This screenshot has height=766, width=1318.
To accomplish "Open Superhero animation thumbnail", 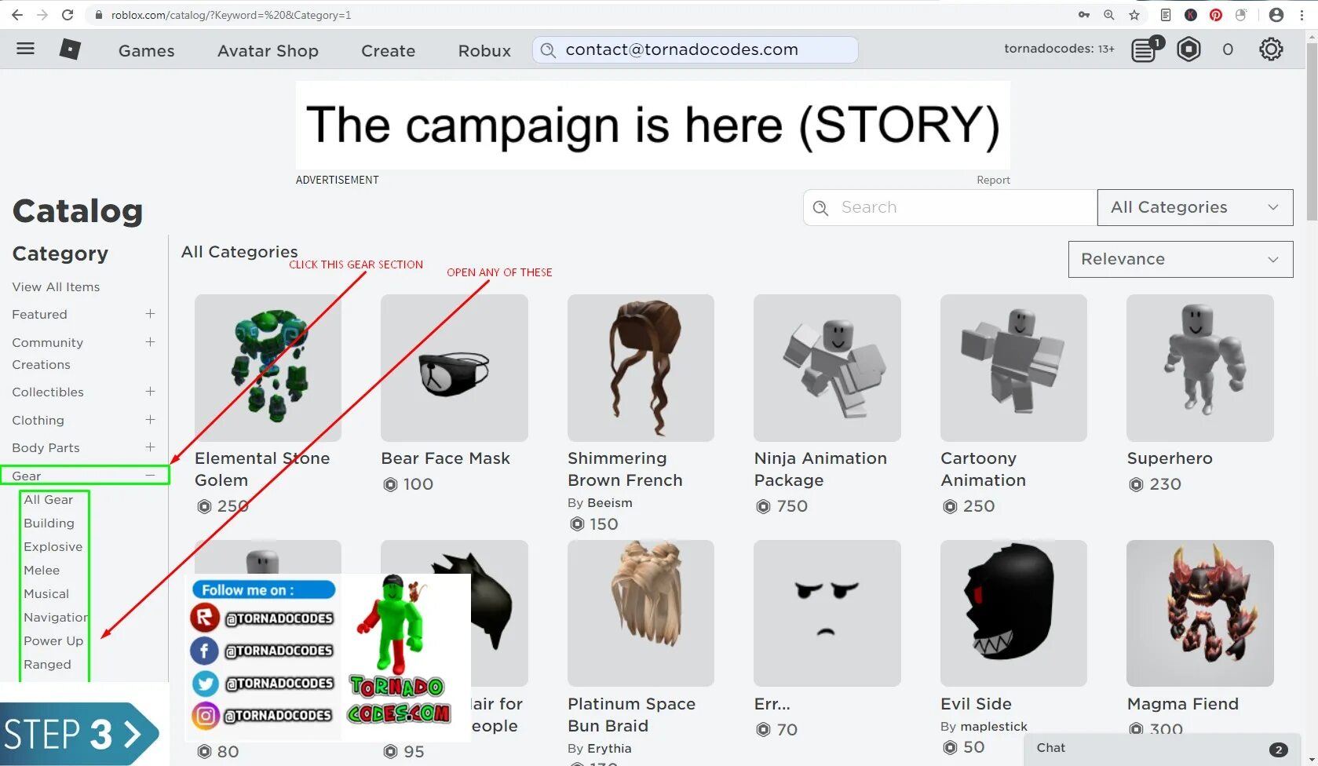I will click(x=1199, y=367).
